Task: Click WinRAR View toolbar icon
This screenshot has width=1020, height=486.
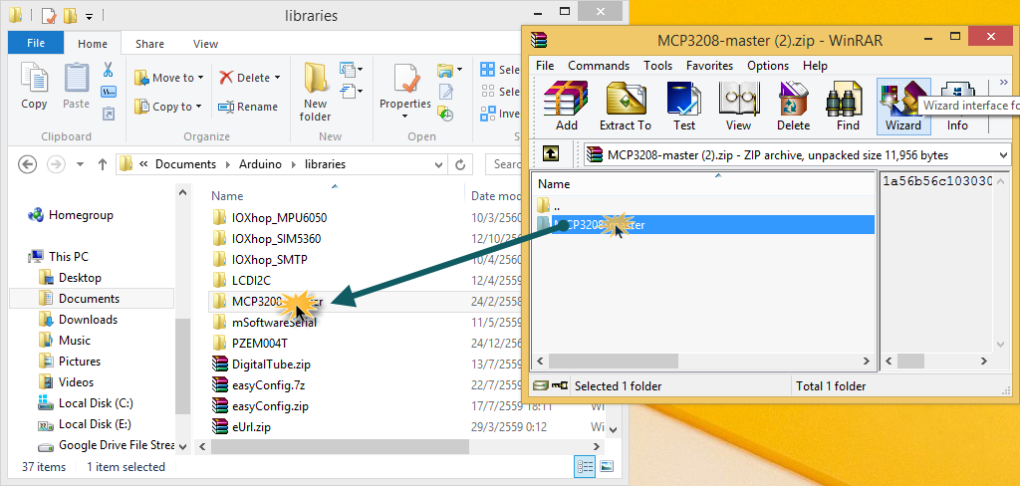Action: (x=738, y=99)
